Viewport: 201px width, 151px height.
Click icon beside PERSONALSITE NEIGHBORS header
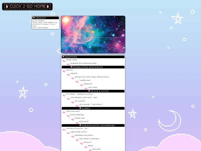[x=80, y=125]
